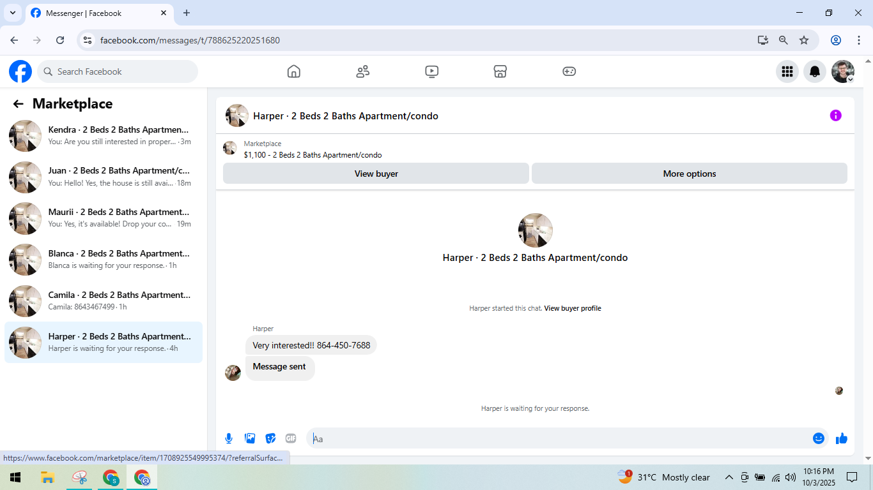Click the View buyer button
This screenshot has width=873, height=490.
click(376, 174)
